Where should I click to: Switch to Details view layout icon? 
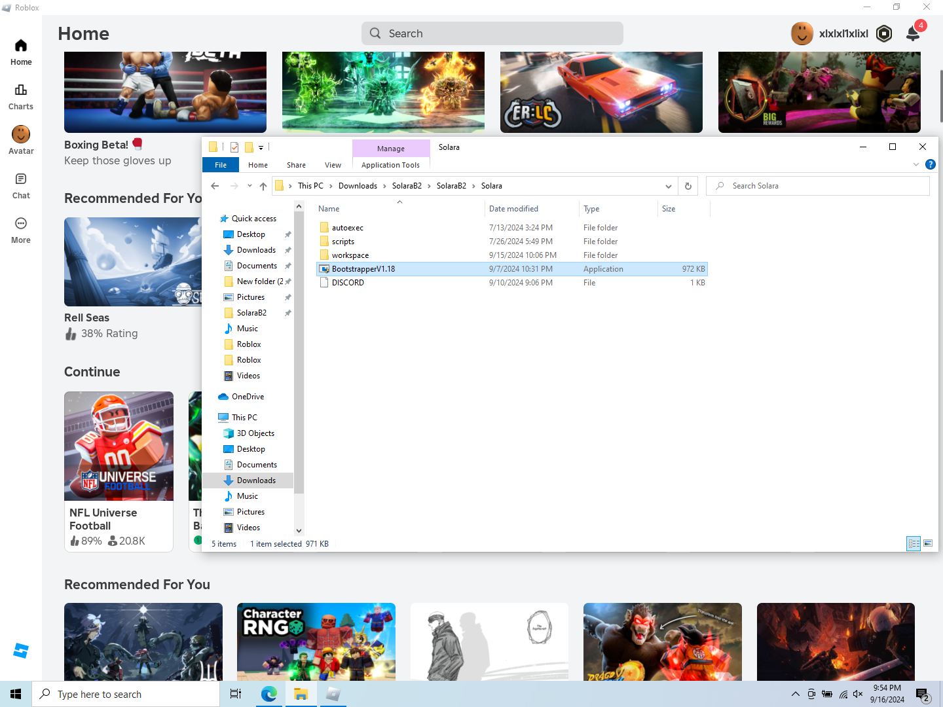pos(914,543)
